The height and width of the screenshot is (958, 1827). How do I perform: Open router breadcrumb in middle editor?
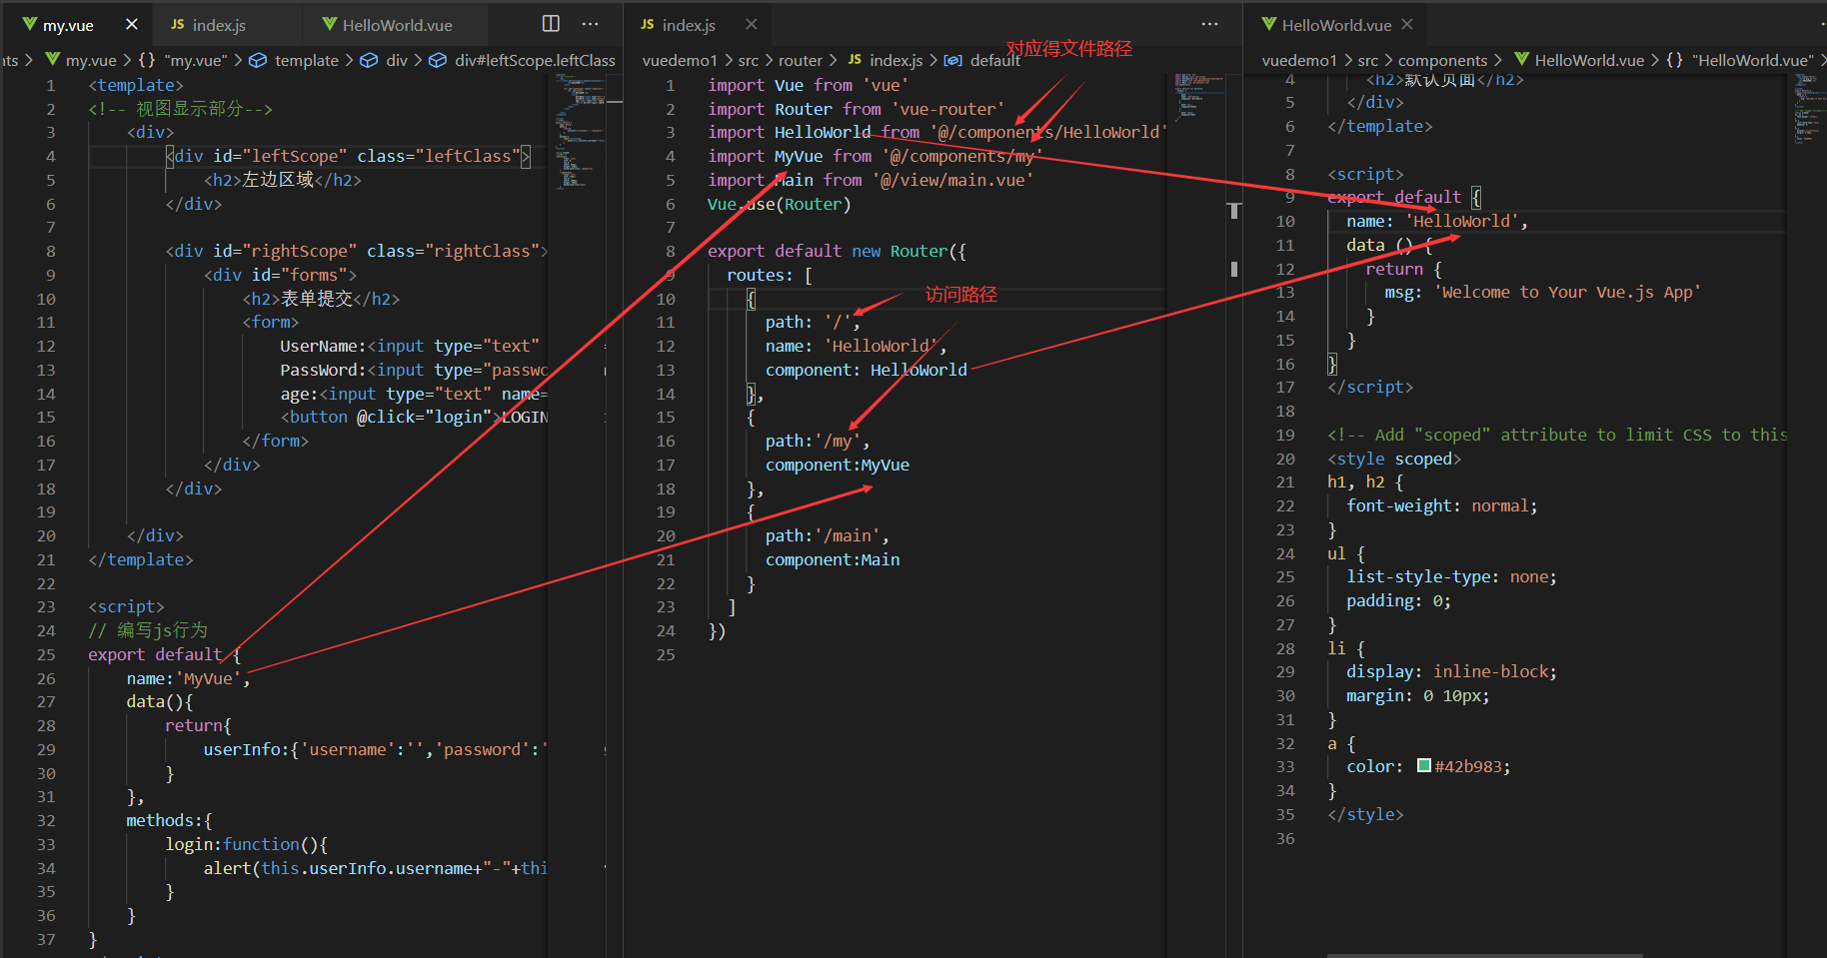pos(801,60)
